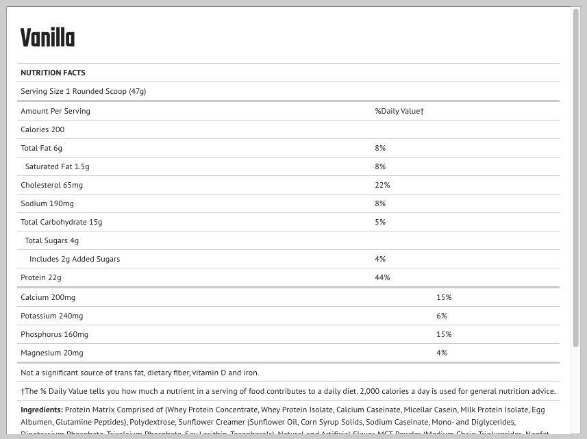This screenshot has width=587, height=439.
Task: Click the Potassium 240mg entry
Action: coord(51,316)
